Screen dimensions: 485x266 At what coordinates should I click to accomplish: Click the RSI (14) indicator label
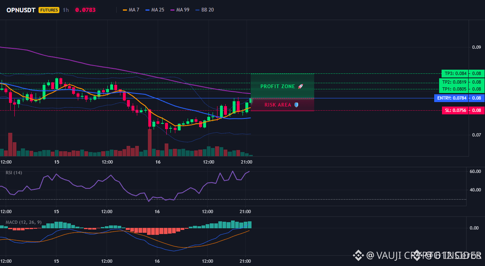[x=14, y=173]
